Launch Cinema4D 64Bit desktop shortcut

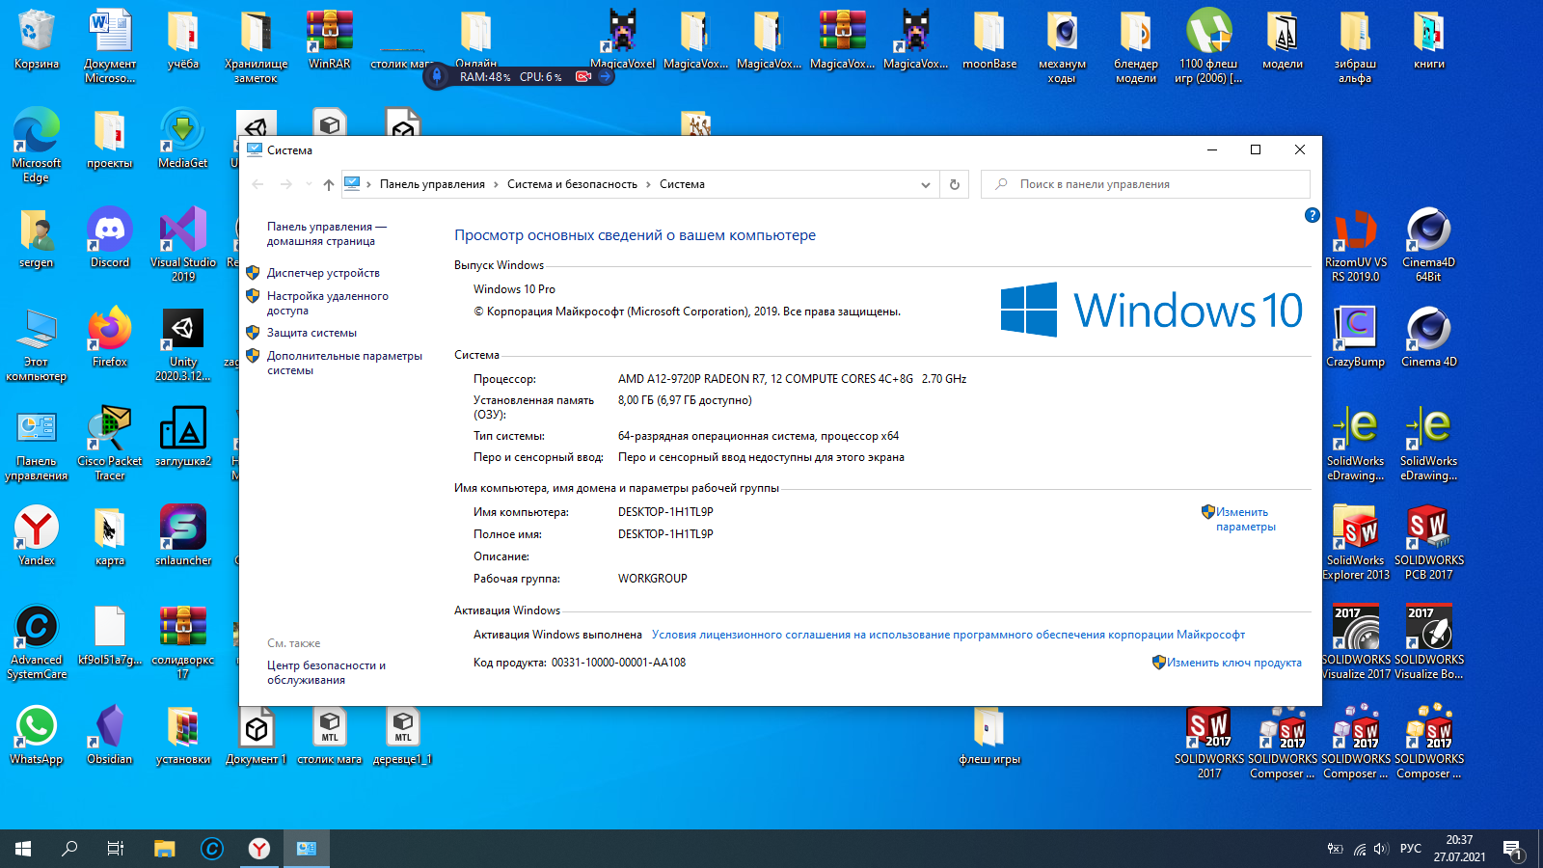[1428, 244]
